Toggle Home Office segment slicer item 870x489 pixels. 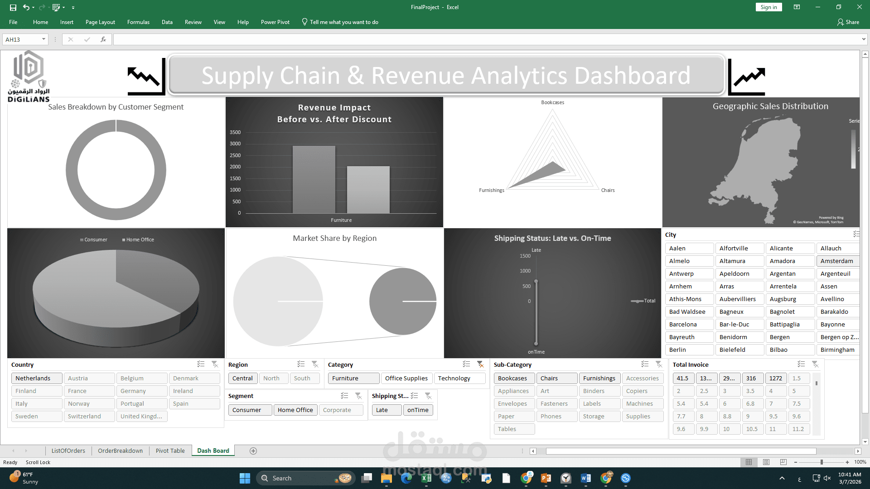point(295,410)
